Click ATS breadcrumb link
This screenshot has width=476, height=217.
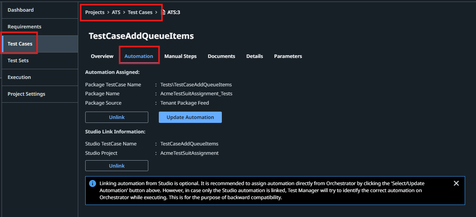coord(116,12)
